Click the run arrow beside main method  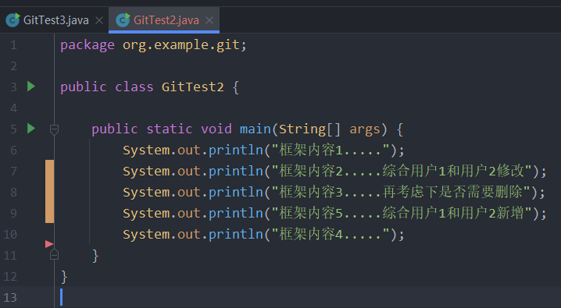pos(31,129)
